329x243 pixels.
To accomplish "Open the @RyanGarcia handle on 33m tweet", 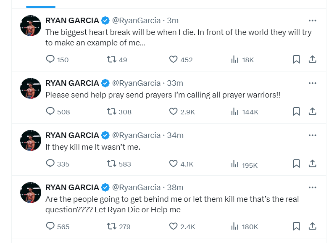I will click(136, 83).
